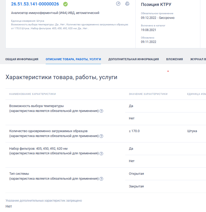Viewport: 206px width, 212px height.
Task: Click the Позиция КТРУ panel title
Action: [x=156, y=4]
